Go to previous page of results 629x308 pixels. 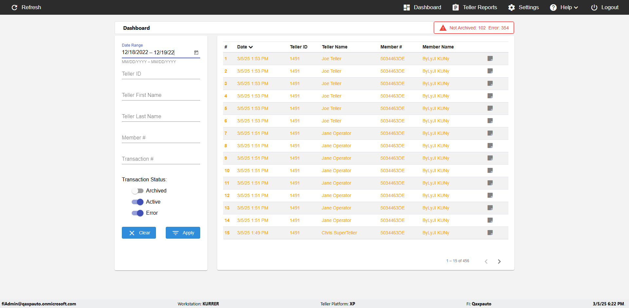[x=486, y=261]
